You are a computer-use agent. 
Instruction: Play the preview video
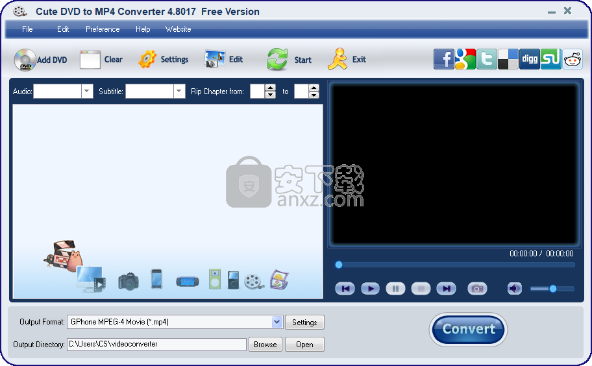point(371,289)
